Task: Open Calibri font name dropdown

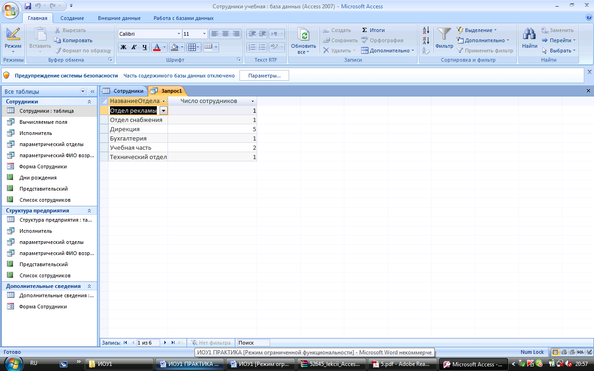Action: pos(179,34)
